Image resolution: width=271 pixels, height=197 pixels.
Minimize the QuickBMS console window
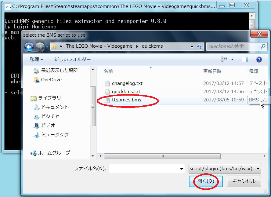point(222,6)
